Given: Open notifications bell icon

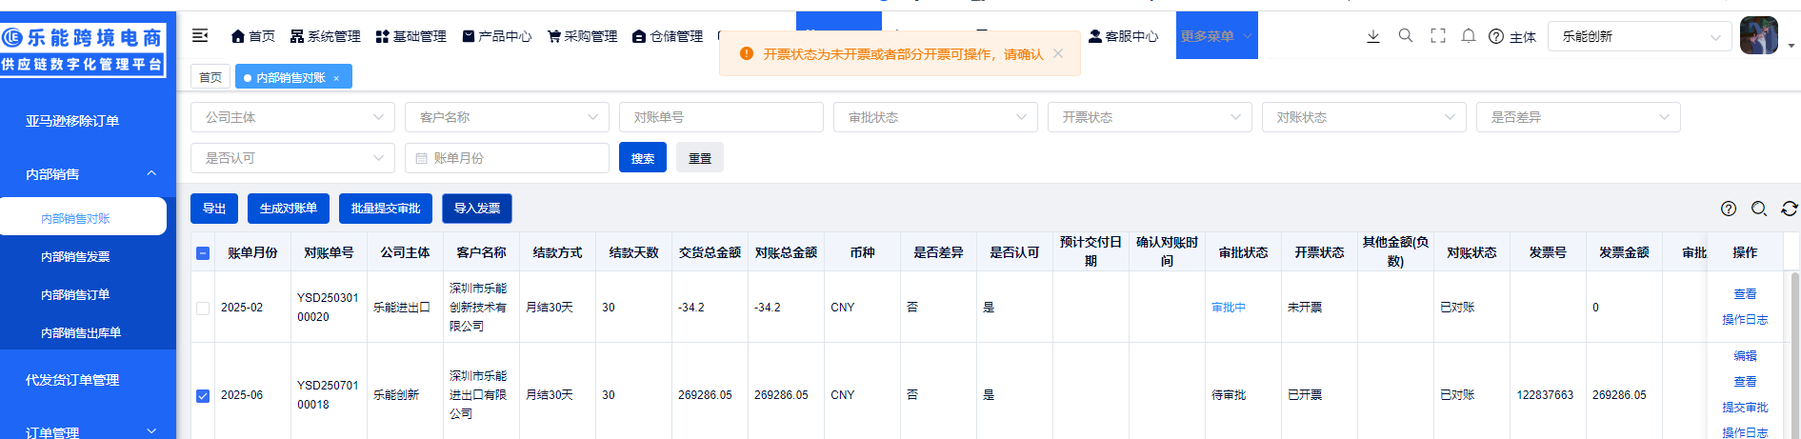Looking at the screenshot, I should [x=1469, y=35].
